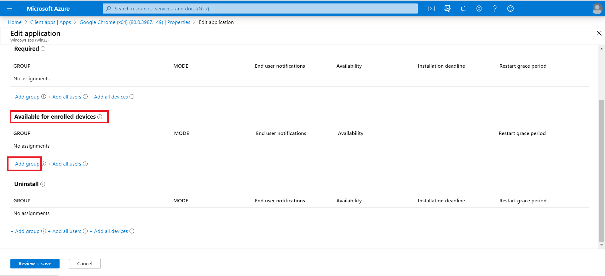Open Google Chrome (x64) Properties breadcrumb
The image size is (605, 276).
click(135, 22)
